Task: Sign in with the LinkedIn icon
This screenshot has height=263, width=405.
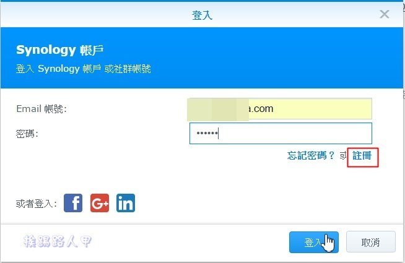Action: (x=126, y=203)
